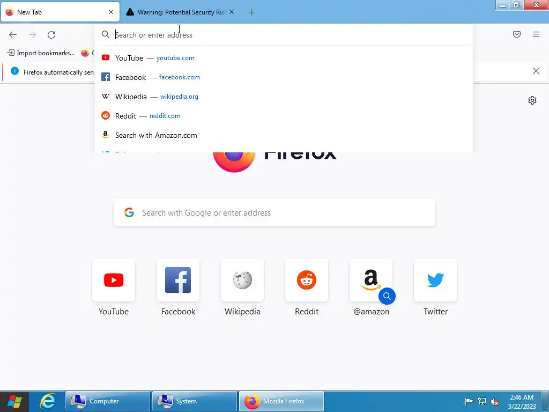
Task: Click the Firefox bookmark icon in bookmarks toolbar
Action: 85,53
